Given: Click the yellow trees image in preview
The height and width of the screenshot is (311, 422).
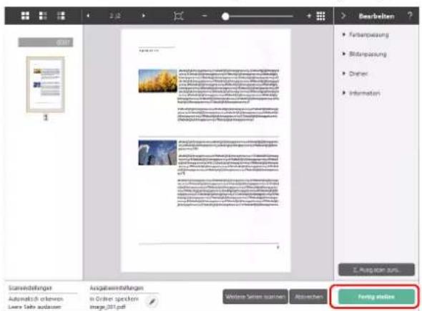Looking at the screenshot, I should coord(157,81).
